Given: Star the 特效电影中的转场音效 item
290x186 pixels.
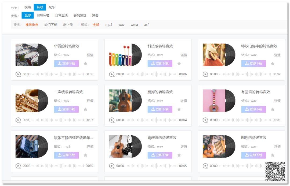Looking at the screenshot, I should pyautogui.click(x=273, y=64).
